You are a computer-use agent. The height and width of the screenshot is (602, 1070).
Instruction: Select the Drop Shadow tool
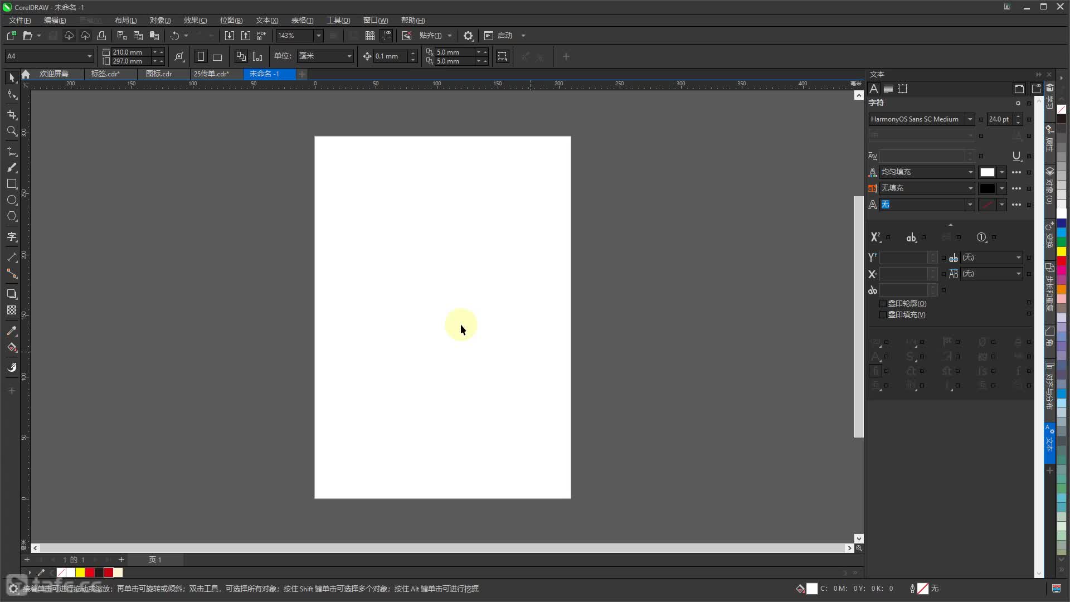[x=12, y=294]
